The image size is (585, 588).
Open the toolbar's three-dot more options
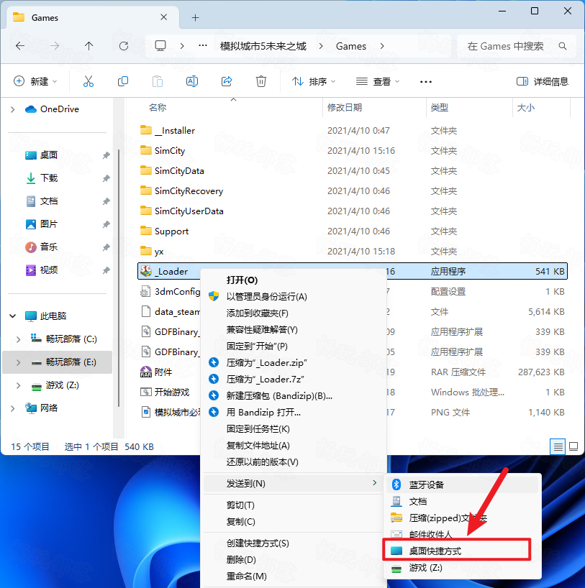(426, 81)
